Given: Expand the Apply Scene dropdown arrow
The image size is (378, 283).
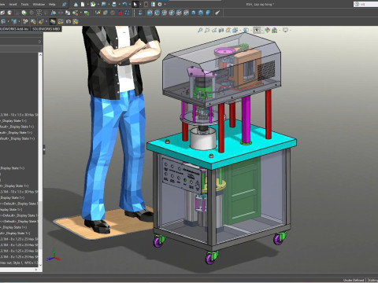Looking at the screenshot, I should point(280,31).
